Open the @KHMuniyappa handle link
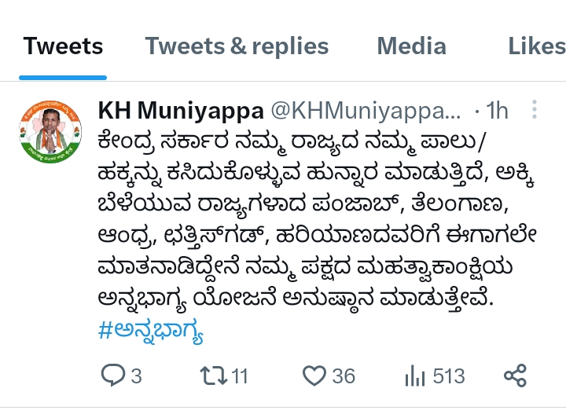This screenshot has height=414, width=566. [x=366, y=110]
